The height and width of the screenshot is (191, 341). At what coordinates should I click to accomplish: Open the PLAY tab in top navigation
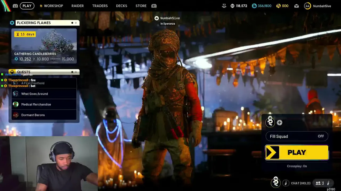[x=27, y=6]
